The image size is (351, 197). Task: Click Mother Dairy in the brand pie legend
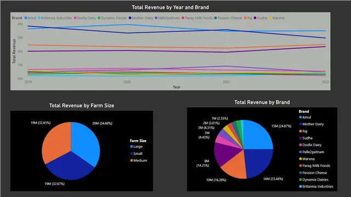311,124
